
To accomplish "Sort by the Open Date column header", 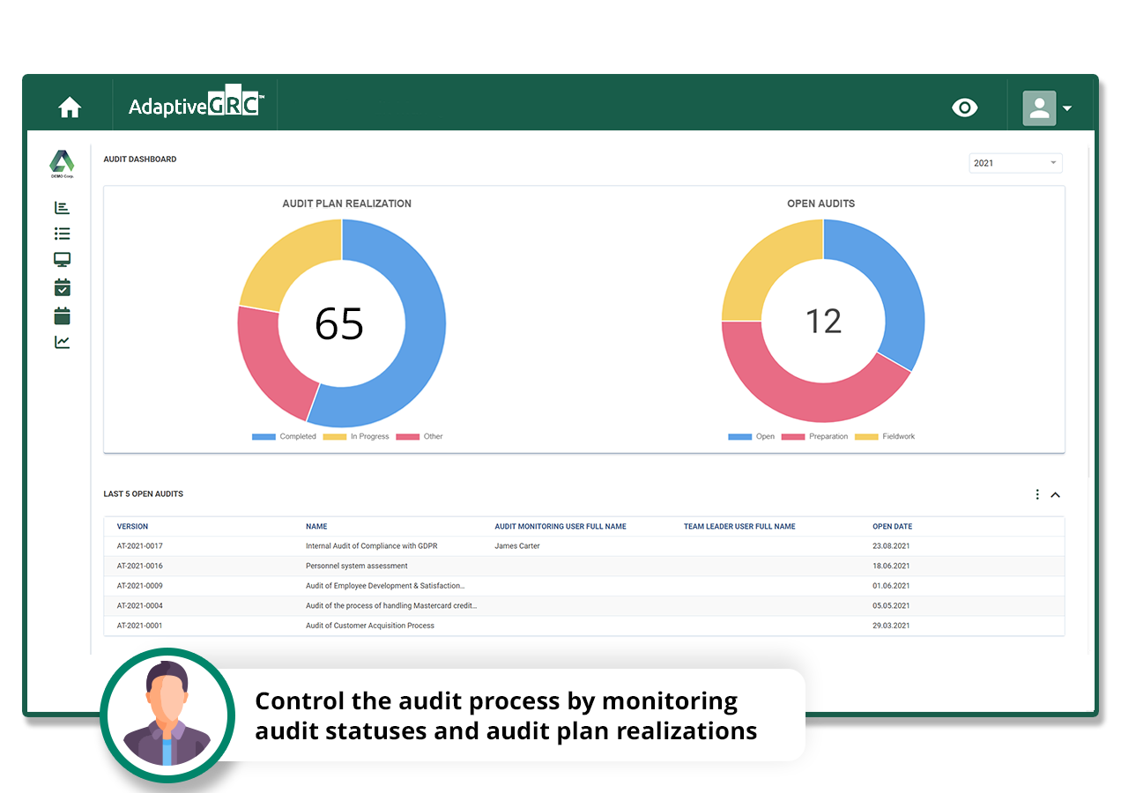I will [x=892, y=527].
